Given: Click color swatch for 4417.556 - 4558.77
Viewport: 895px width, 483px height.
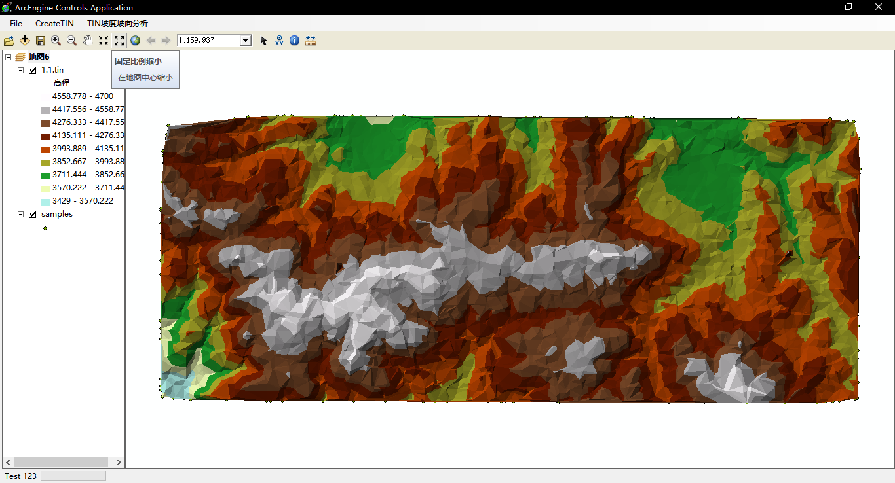Looking at the screenshot, I should (x=45, y=110).
